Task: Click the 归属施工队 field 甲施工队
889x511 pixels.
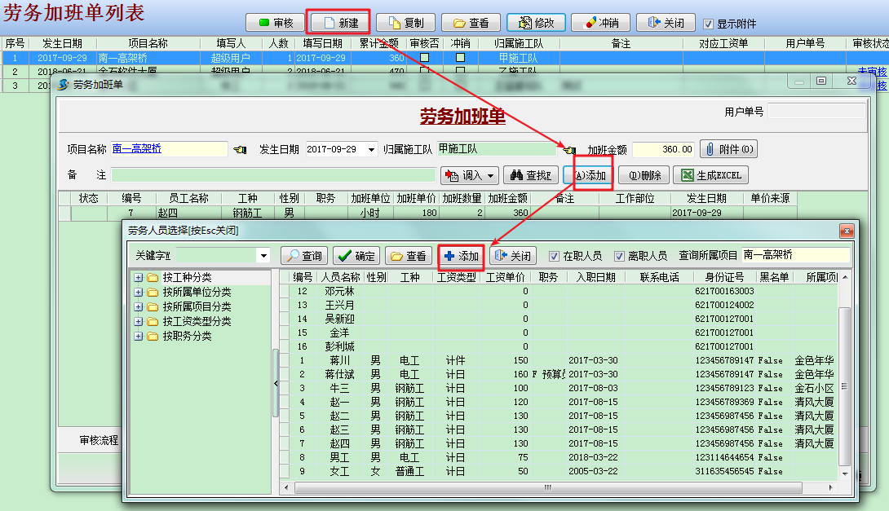Action: 497,149
